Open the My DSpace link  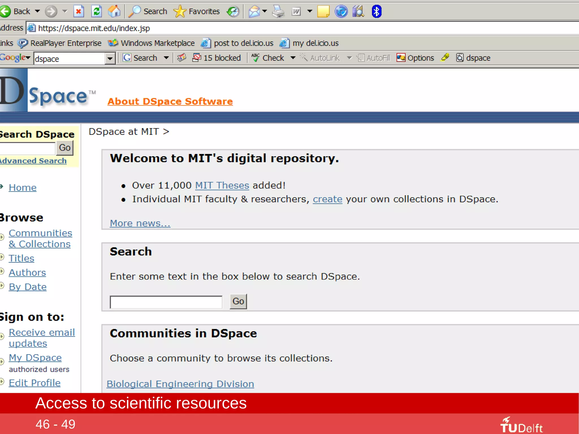[x=35, y=358]
